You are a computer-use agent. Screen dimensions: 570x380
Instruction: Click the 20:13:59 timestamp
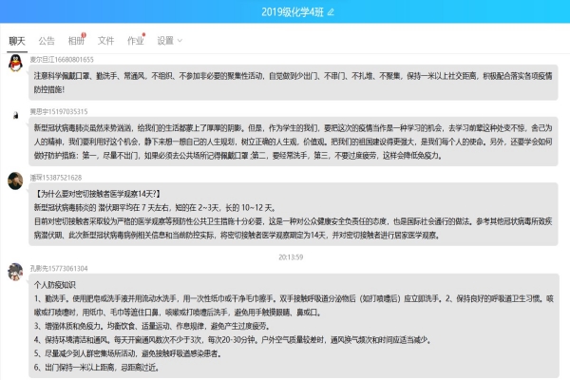290,256
